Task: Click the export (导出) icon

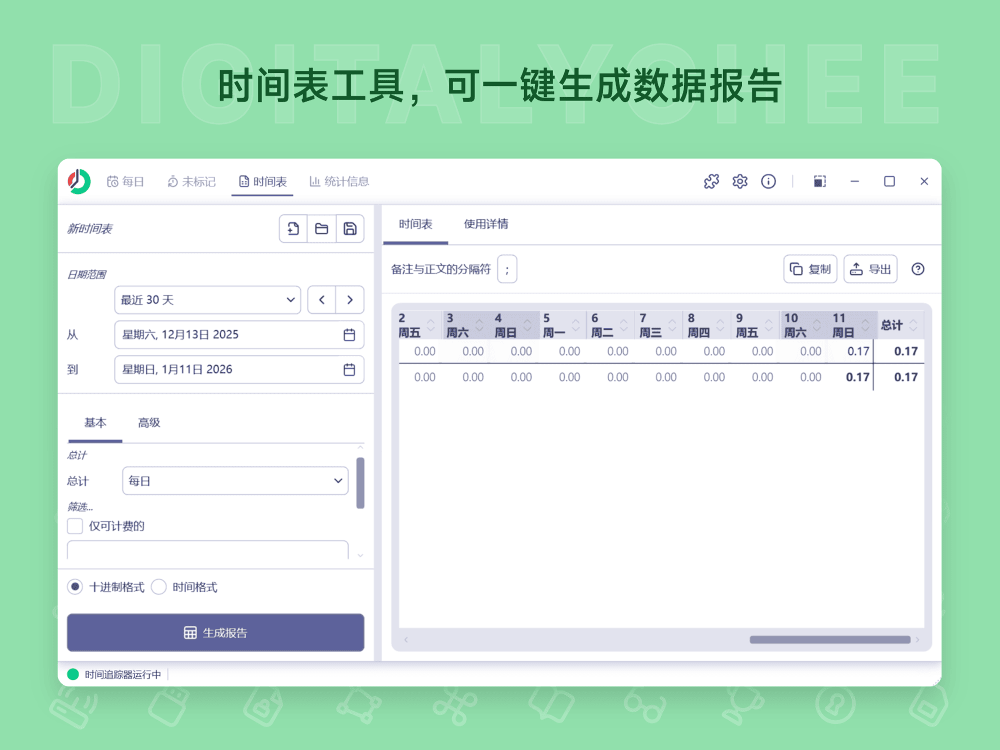Action: click(870, 269)
